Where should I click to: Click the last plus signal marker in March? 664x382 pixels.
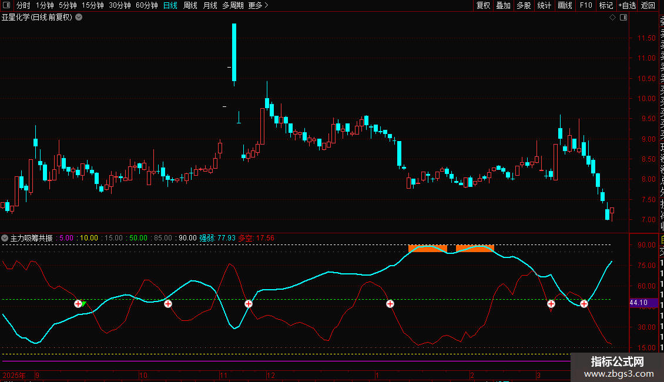click(584, 304)
